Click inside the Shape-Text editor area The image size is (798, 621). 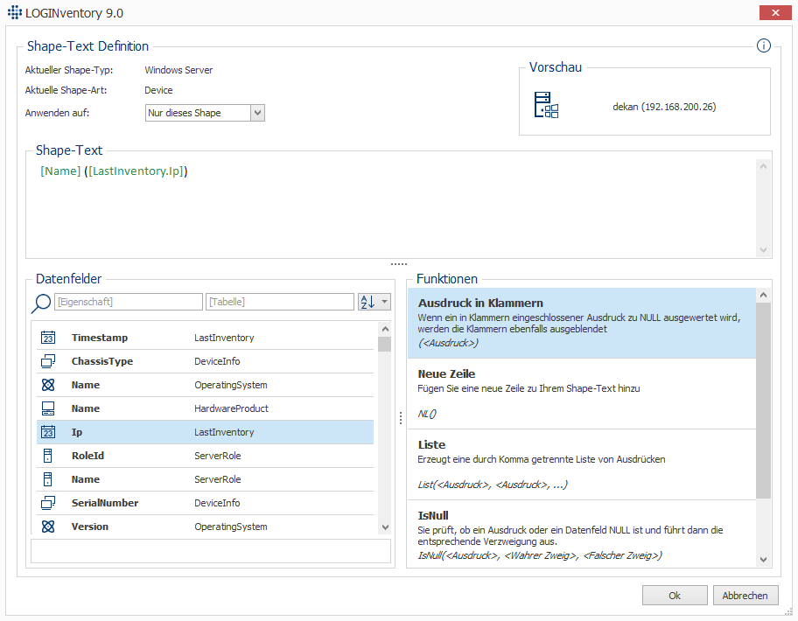click(391, 208)
